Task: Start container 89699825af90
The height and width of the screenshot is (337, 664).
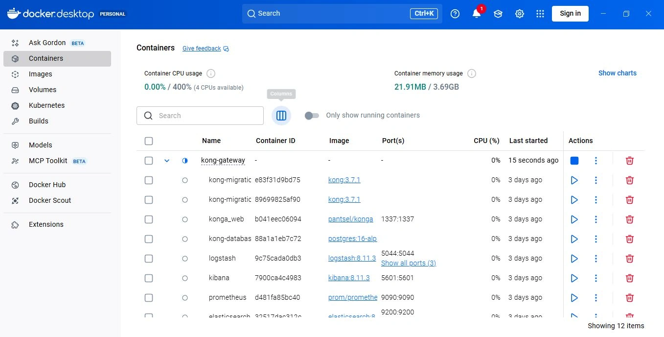Action: [574, 200]
